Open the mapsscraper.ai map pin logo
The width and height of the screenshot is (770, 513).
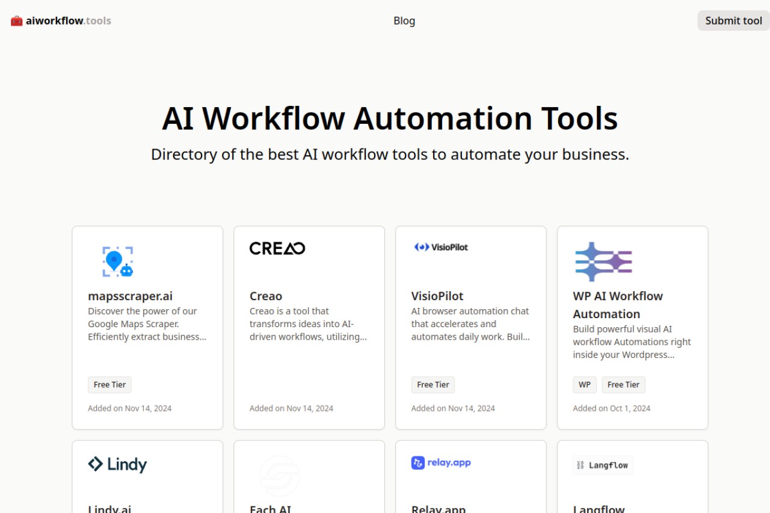(118, 262)
